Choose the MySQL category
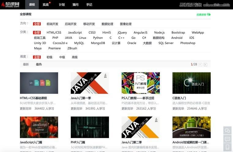 coord(79,43)
